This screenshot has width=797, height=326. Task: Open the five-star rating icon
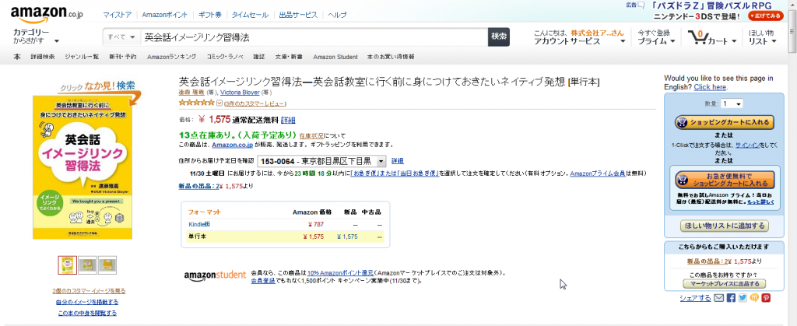point(197,103)
